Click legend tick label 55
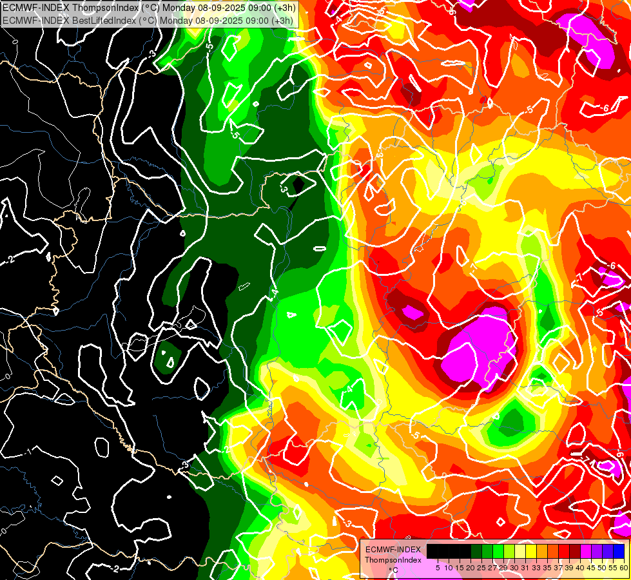 [x=614, y=568]
